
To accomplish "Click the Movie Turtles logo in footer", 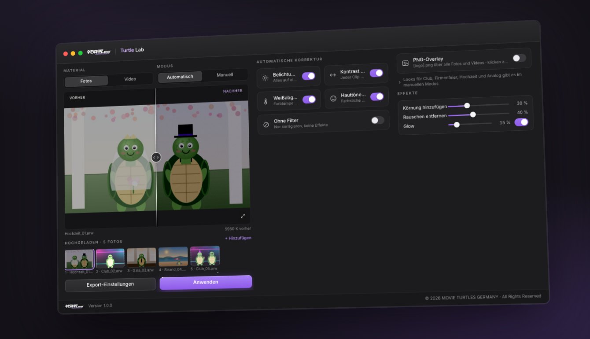I will click(74, 306).
